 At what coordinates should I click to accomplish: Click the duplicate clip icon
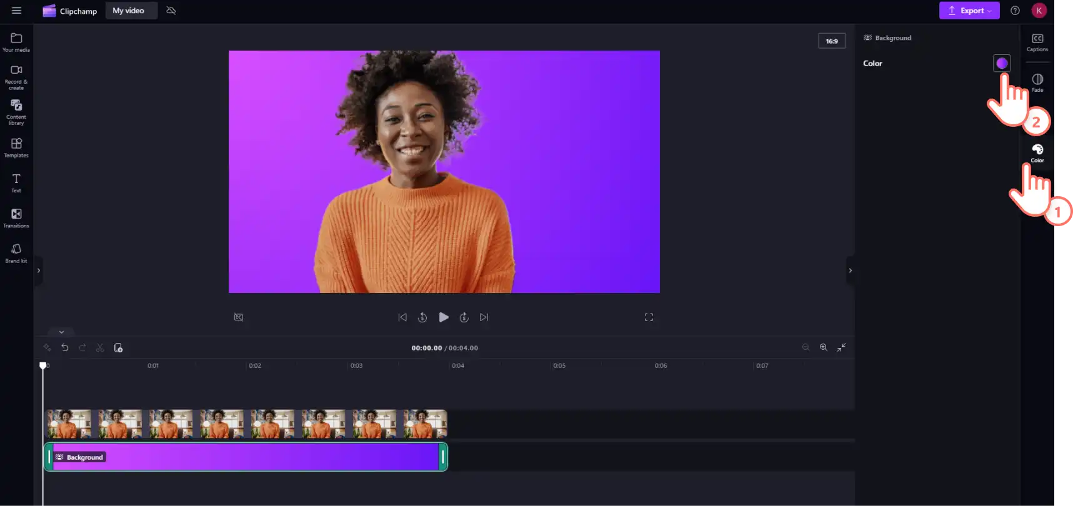point(118,347)
